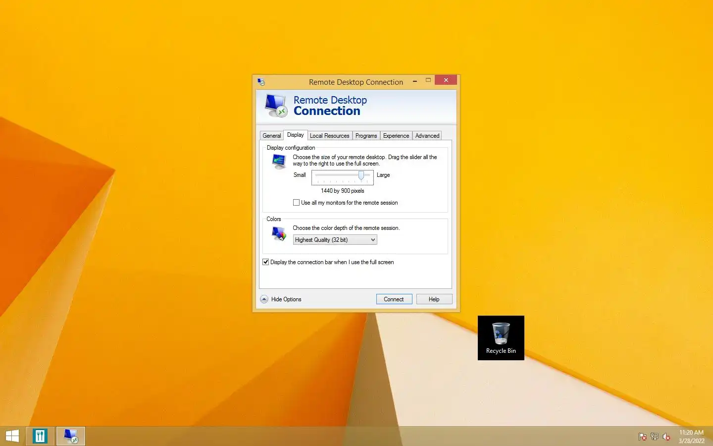
Task: Click the Remote Desktop Connection title bar text
Action: (356, 82)
